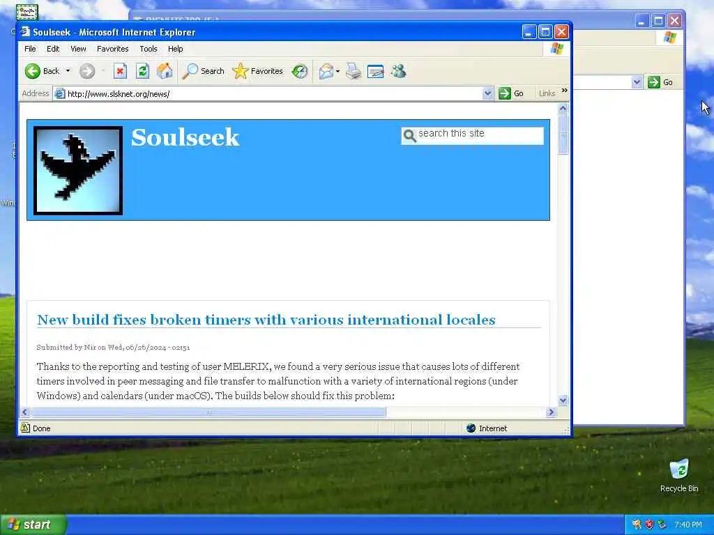Minimize the background Explorer window
The width and height of the screenshot is (714, 535).
click(641, 20)
